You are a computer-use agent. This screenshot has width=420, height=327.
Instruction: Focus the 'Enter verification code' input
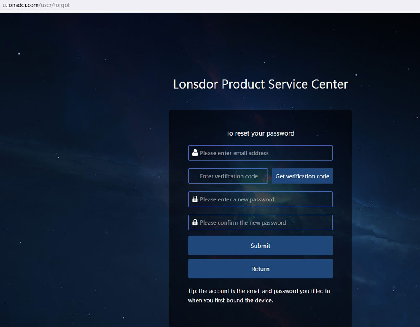tap(229, 176)
